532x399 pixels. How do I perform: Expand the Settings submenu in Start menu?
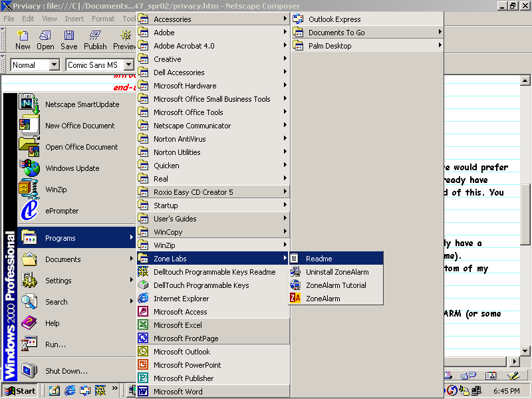tap(76, 281)
